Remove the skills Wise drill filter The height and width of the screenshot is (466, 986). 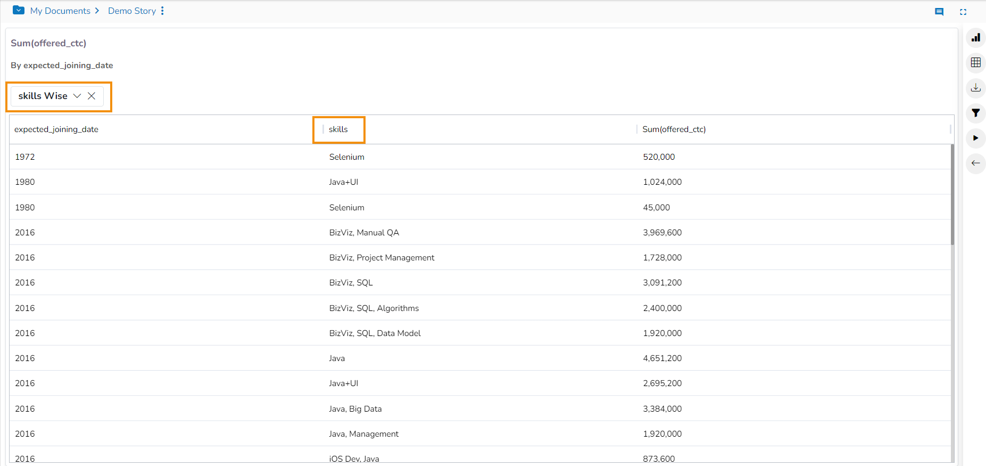tap(92, 96)
